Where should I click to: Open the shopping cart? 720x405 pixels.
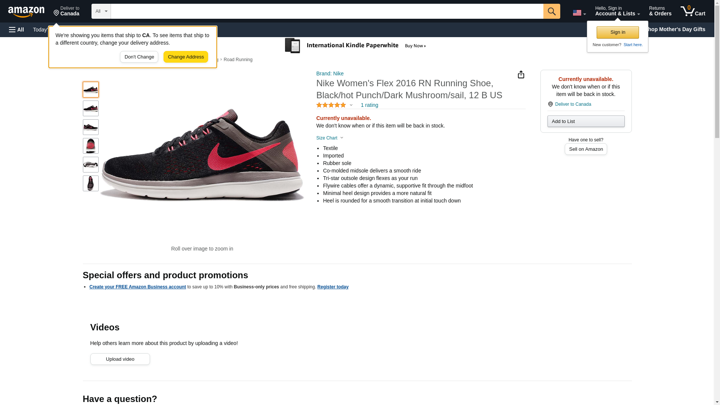pos(693,11)
